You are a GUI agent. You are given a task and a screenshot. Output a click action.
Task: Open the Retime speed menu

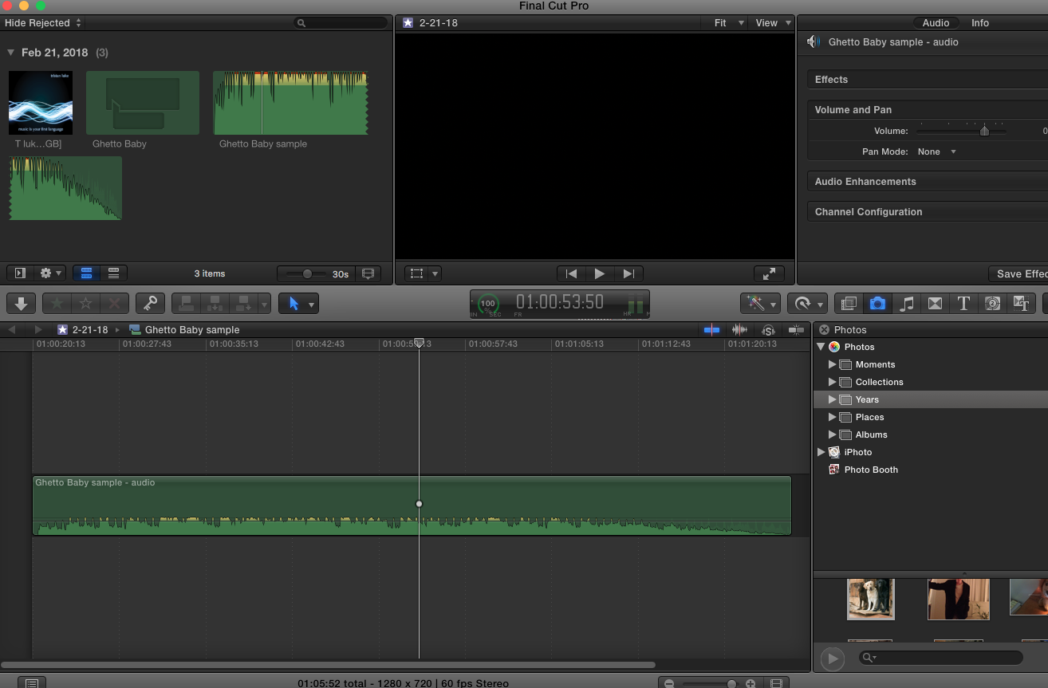pyautogui.click(x=807, y=303)
